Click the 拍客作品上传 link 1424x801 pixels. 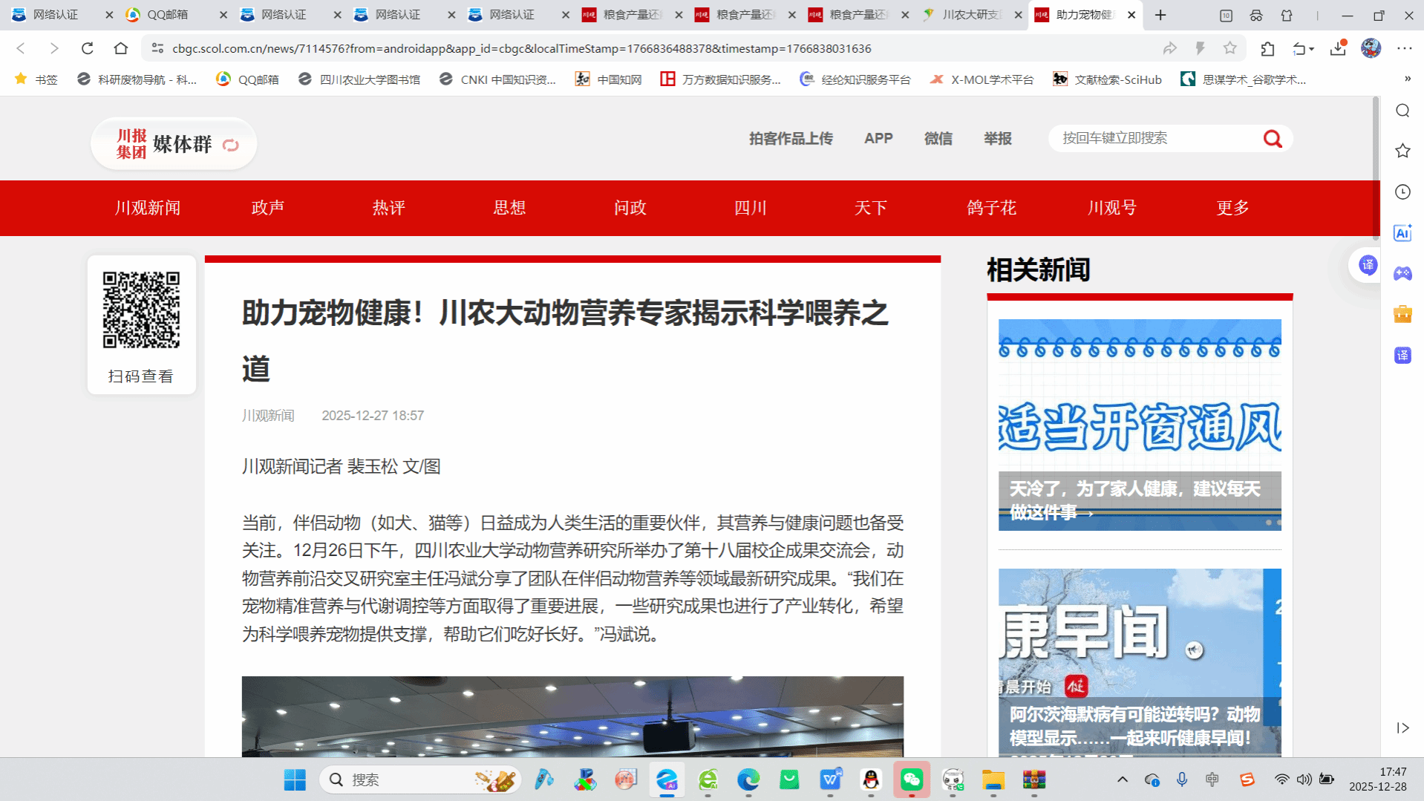791,139
